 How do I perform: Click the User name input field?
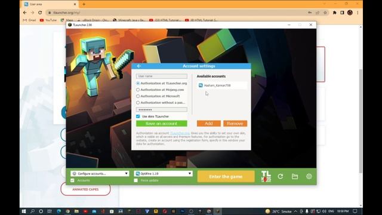coord(162,76)
